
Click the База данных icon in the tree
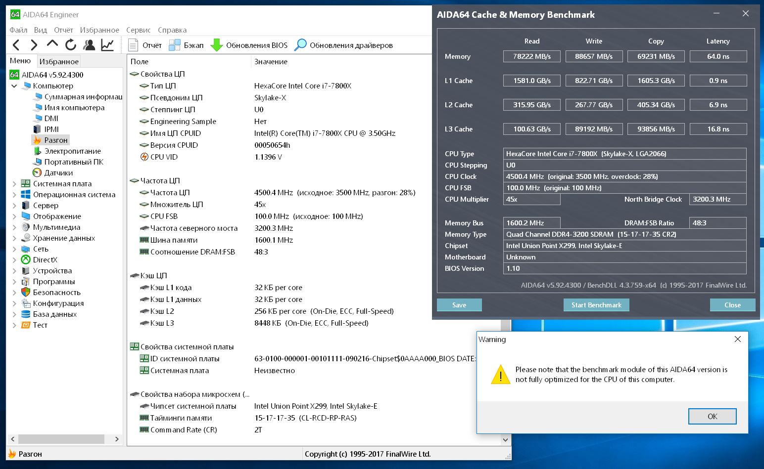click(26, 314)
